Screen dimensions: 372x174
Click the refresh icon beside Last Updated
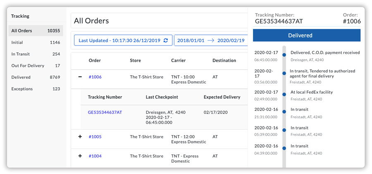click(x=166, y=41)
